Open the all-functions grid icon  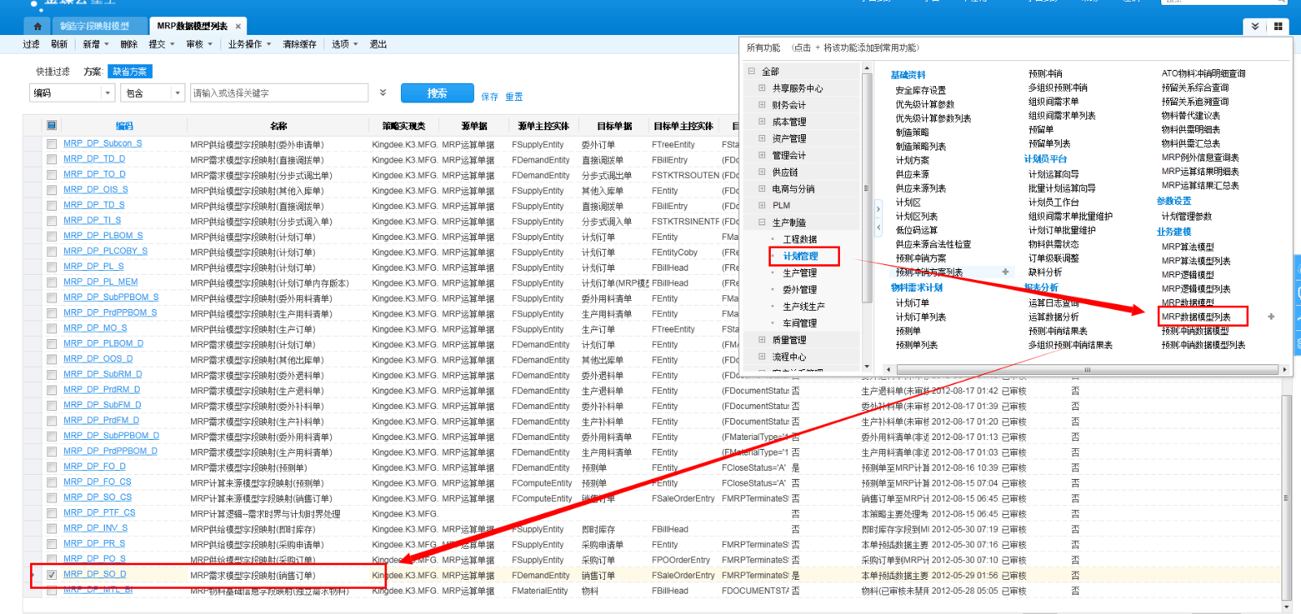[x=1278, y=26]
